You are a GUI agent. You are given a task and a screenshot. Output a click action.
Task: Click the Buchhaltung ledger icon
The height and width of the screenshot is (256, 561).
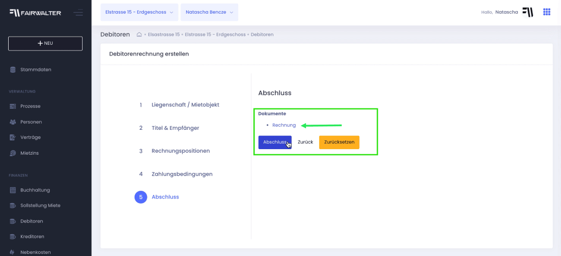point(13,190)
